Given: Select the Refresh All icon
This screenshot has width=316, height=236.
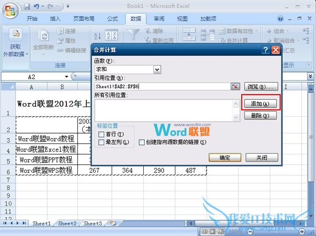Looking at the screenshot, I should (43, 35).
